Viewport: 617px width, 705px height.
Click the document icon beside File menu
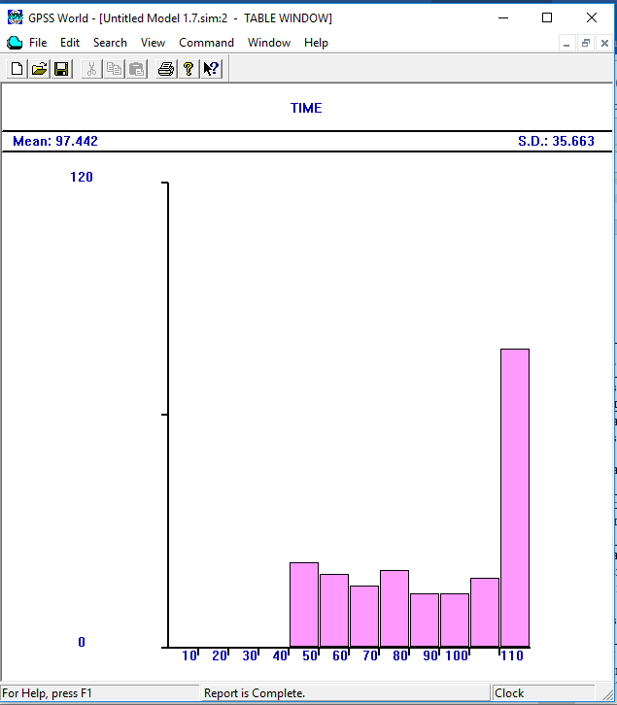point(15,43)
